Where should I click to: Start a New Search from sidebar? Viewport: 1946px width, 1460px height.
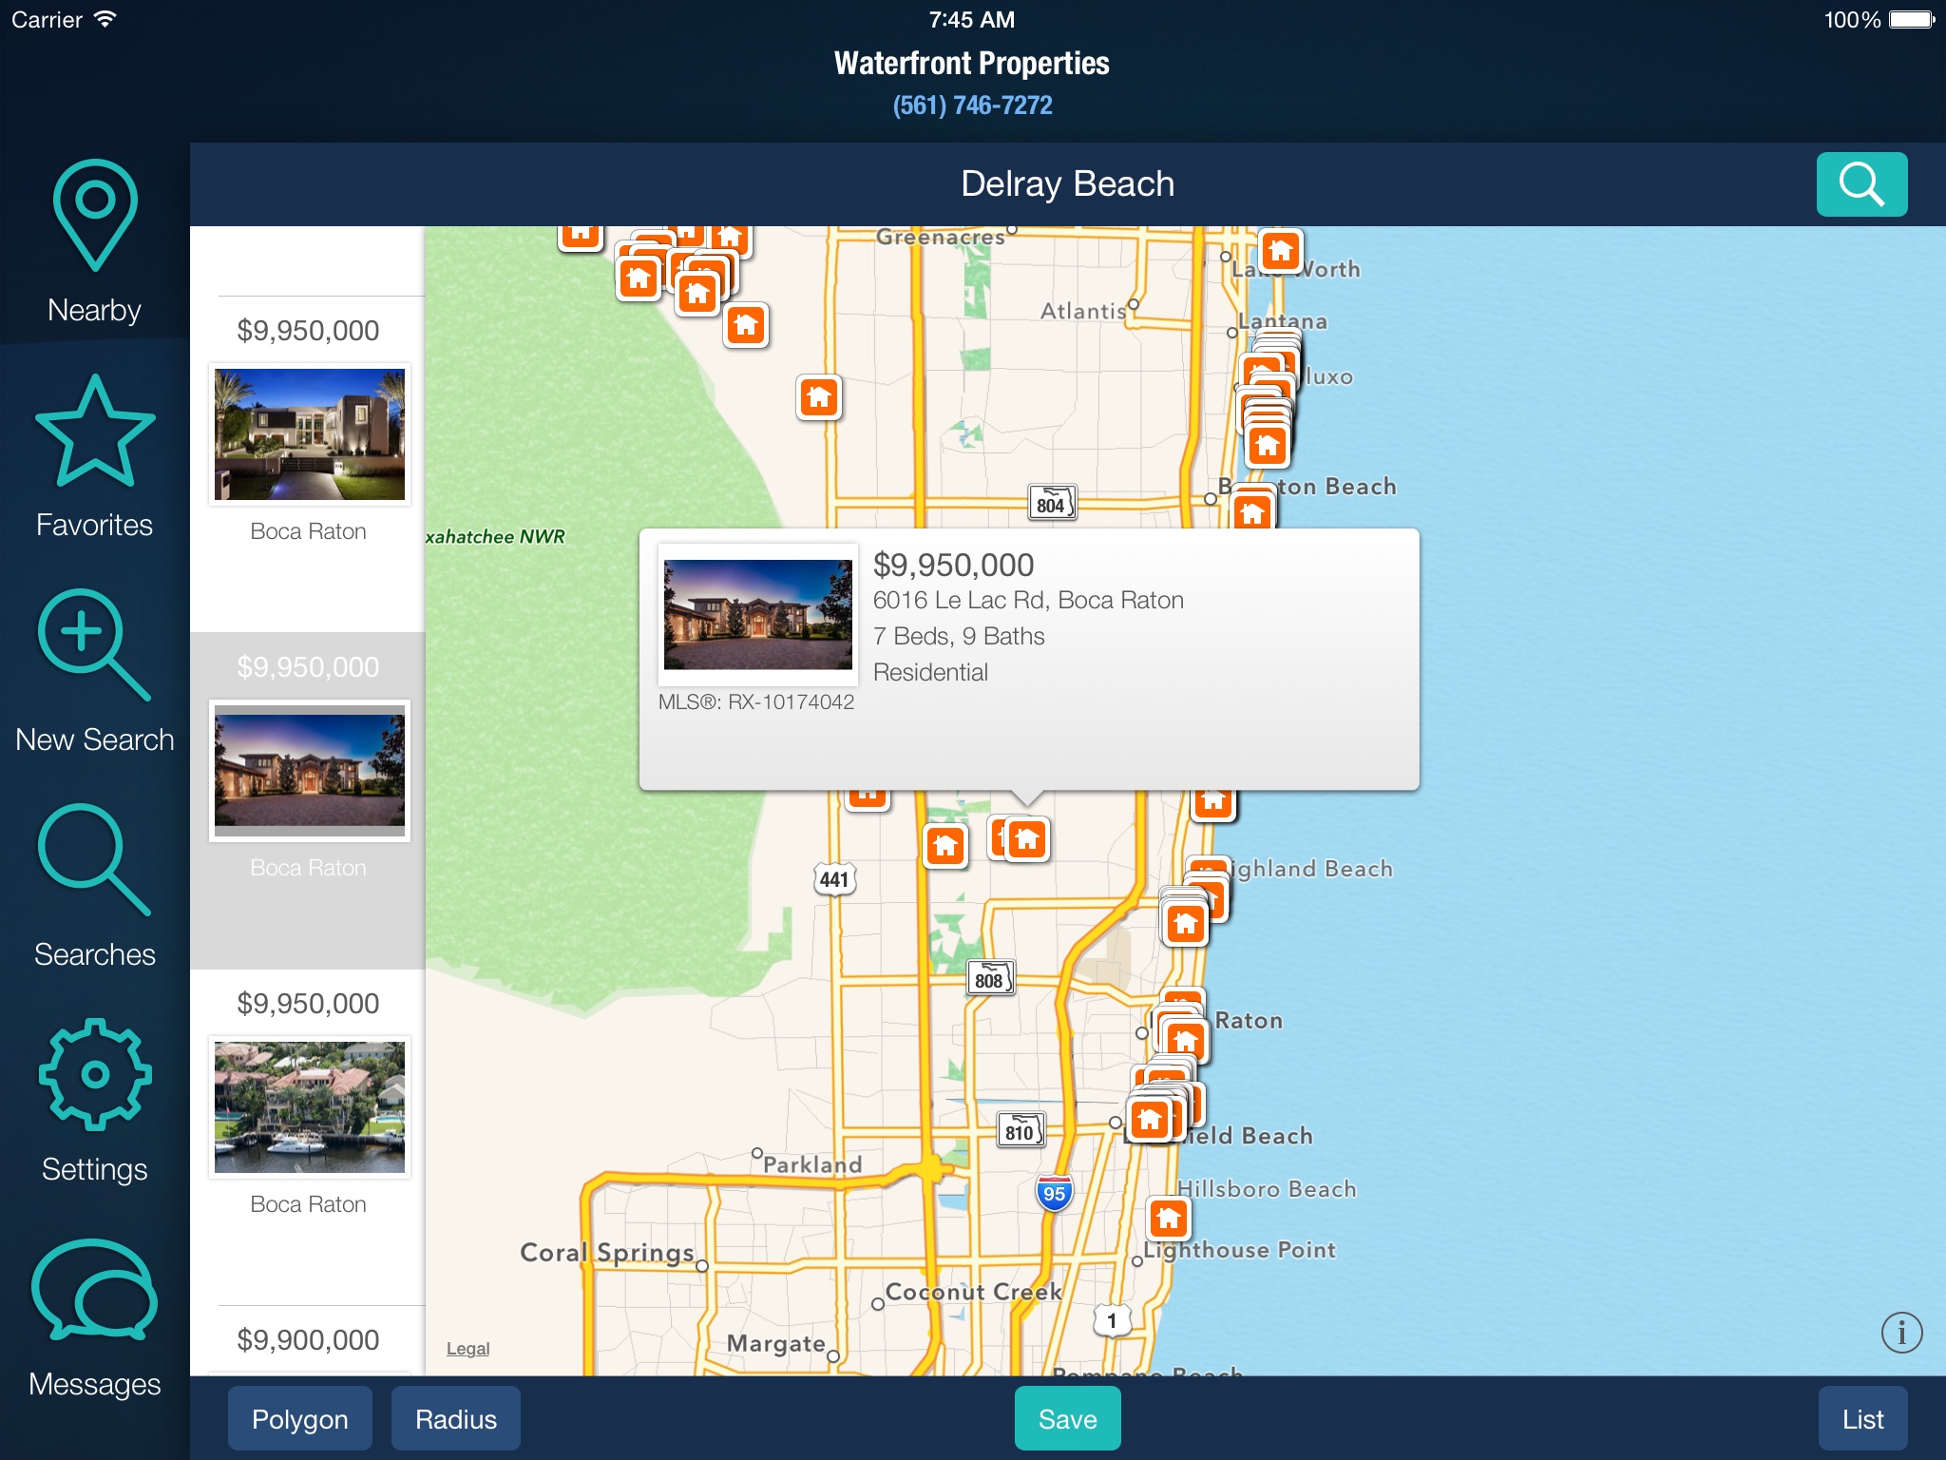(94, 646)
